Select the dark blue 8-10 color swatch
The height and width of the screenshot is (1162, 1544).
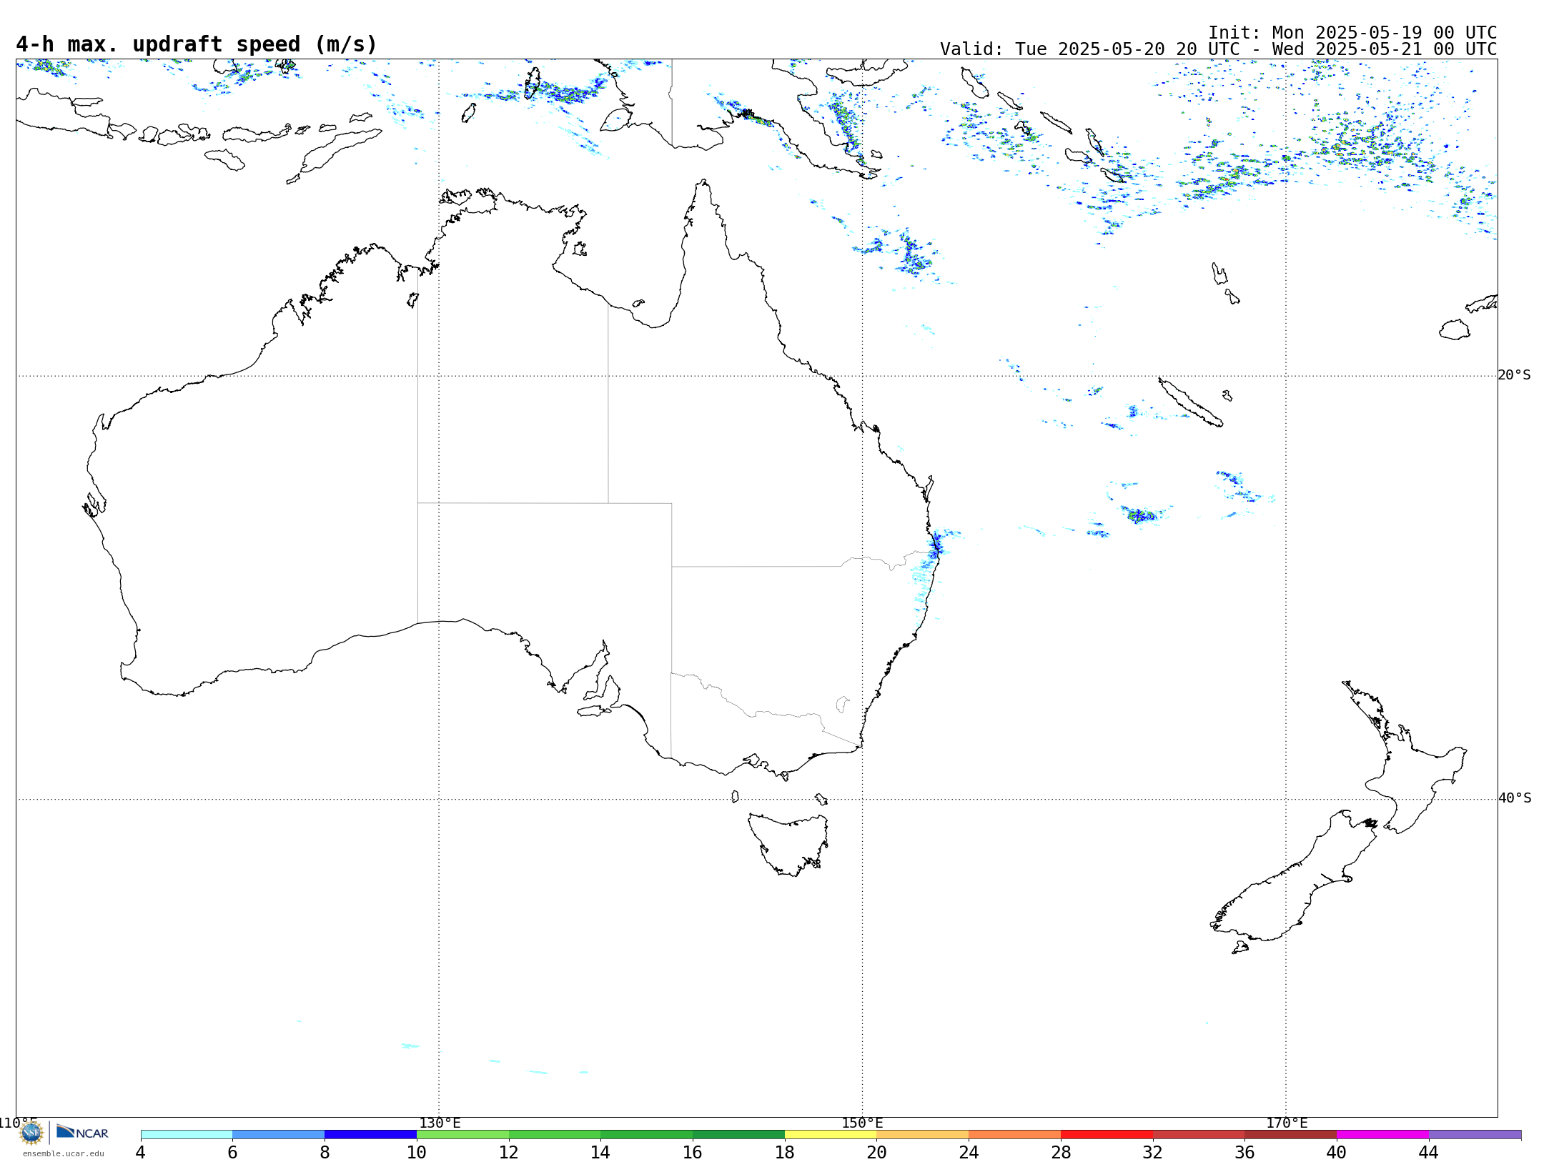(x=371, y=1134)
